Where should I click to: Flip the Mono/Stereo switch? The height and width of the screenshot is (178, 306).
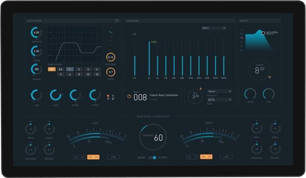152,157
